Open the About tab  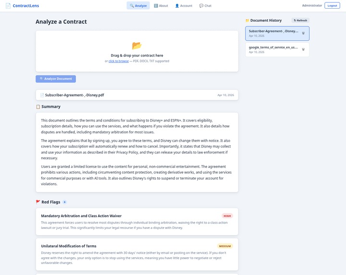pyautogui.click(x=161, y=5)
